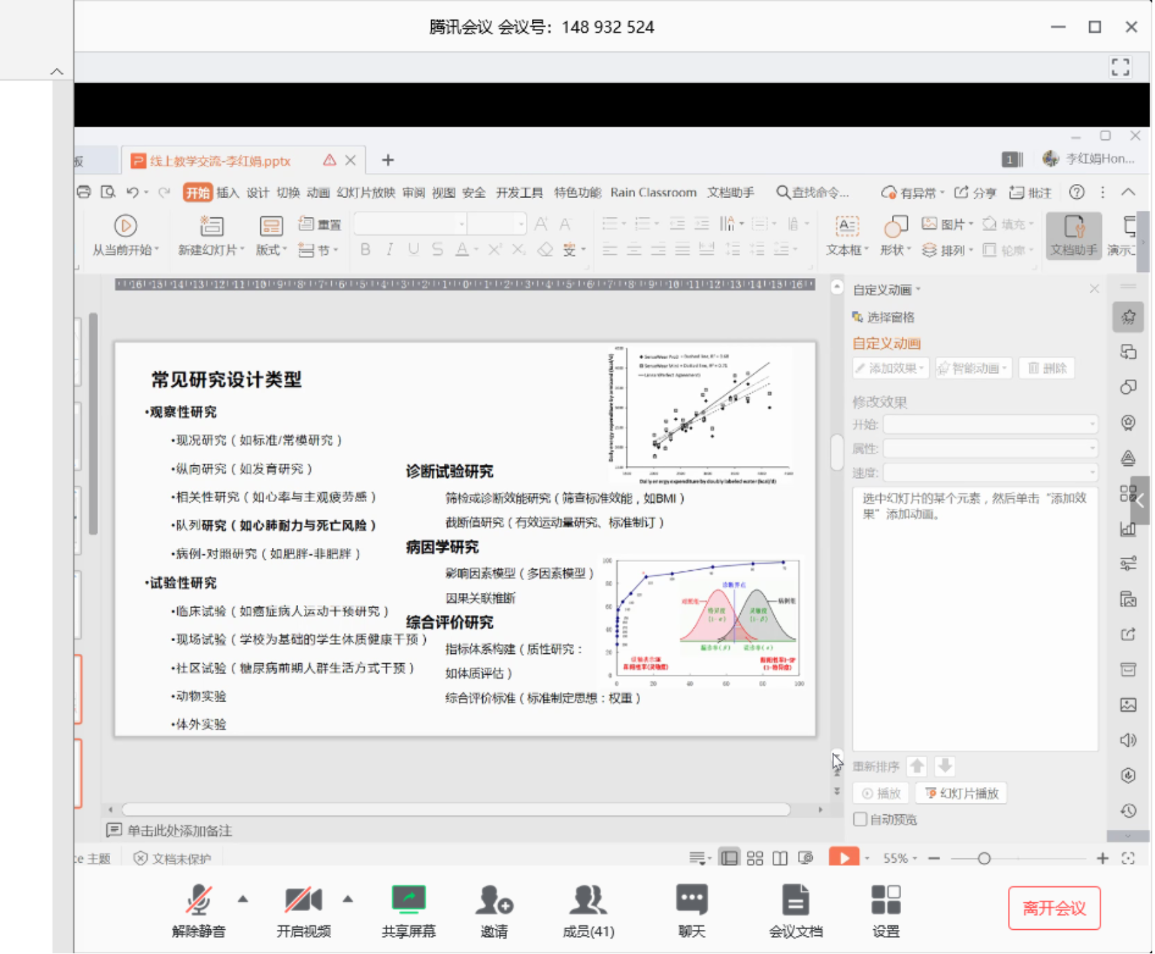The image size is (1155, 954).
Task: Open the Chat panel icon
Action: click(x=692, y=900)
